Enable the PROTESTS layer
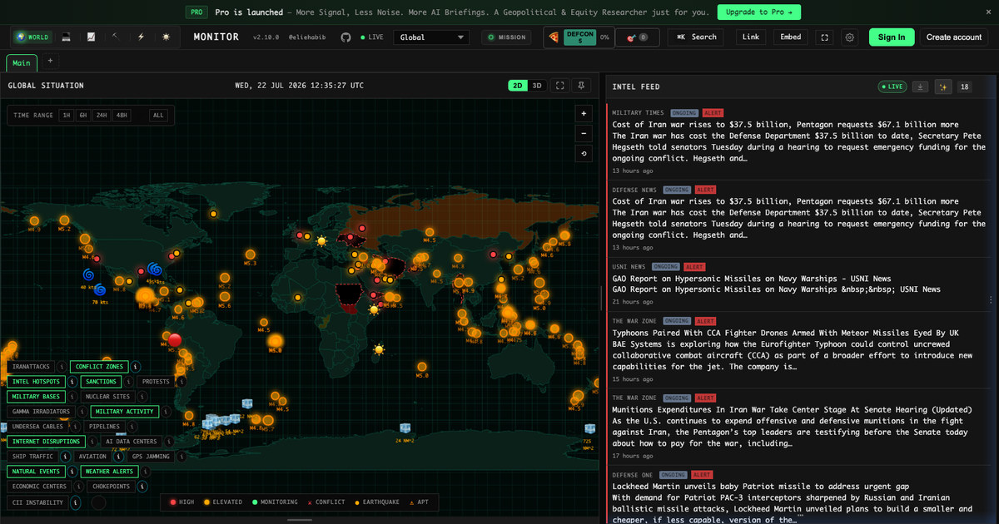999x524 pixels. [156, 382]
